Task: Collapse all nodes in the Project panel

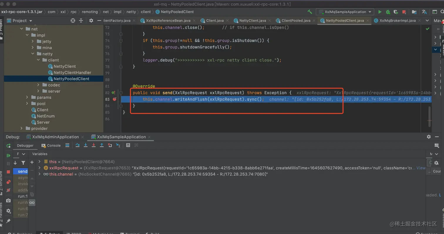Action: point(81,21)
